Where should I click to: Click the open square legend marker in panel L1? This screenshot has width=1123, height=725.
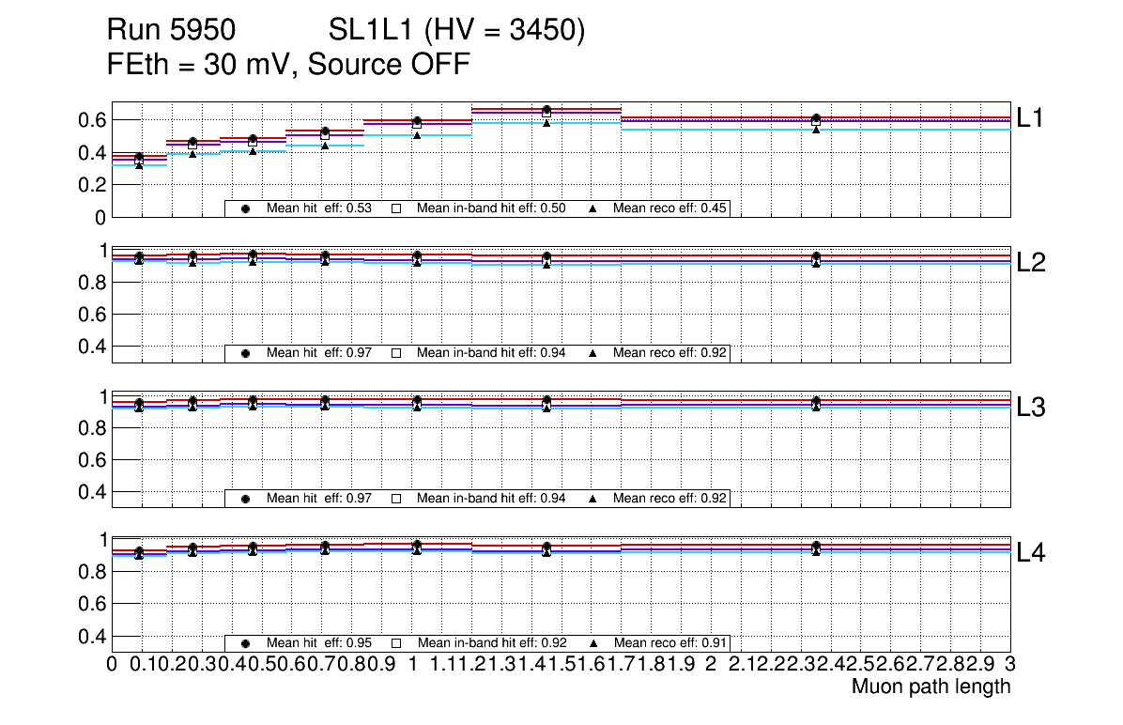[395, 208]
